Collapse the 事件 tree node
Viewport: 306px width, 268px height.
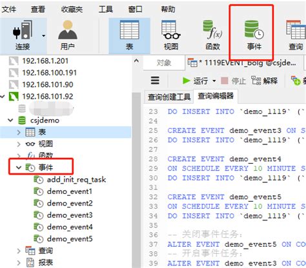(x=19, y=167)
